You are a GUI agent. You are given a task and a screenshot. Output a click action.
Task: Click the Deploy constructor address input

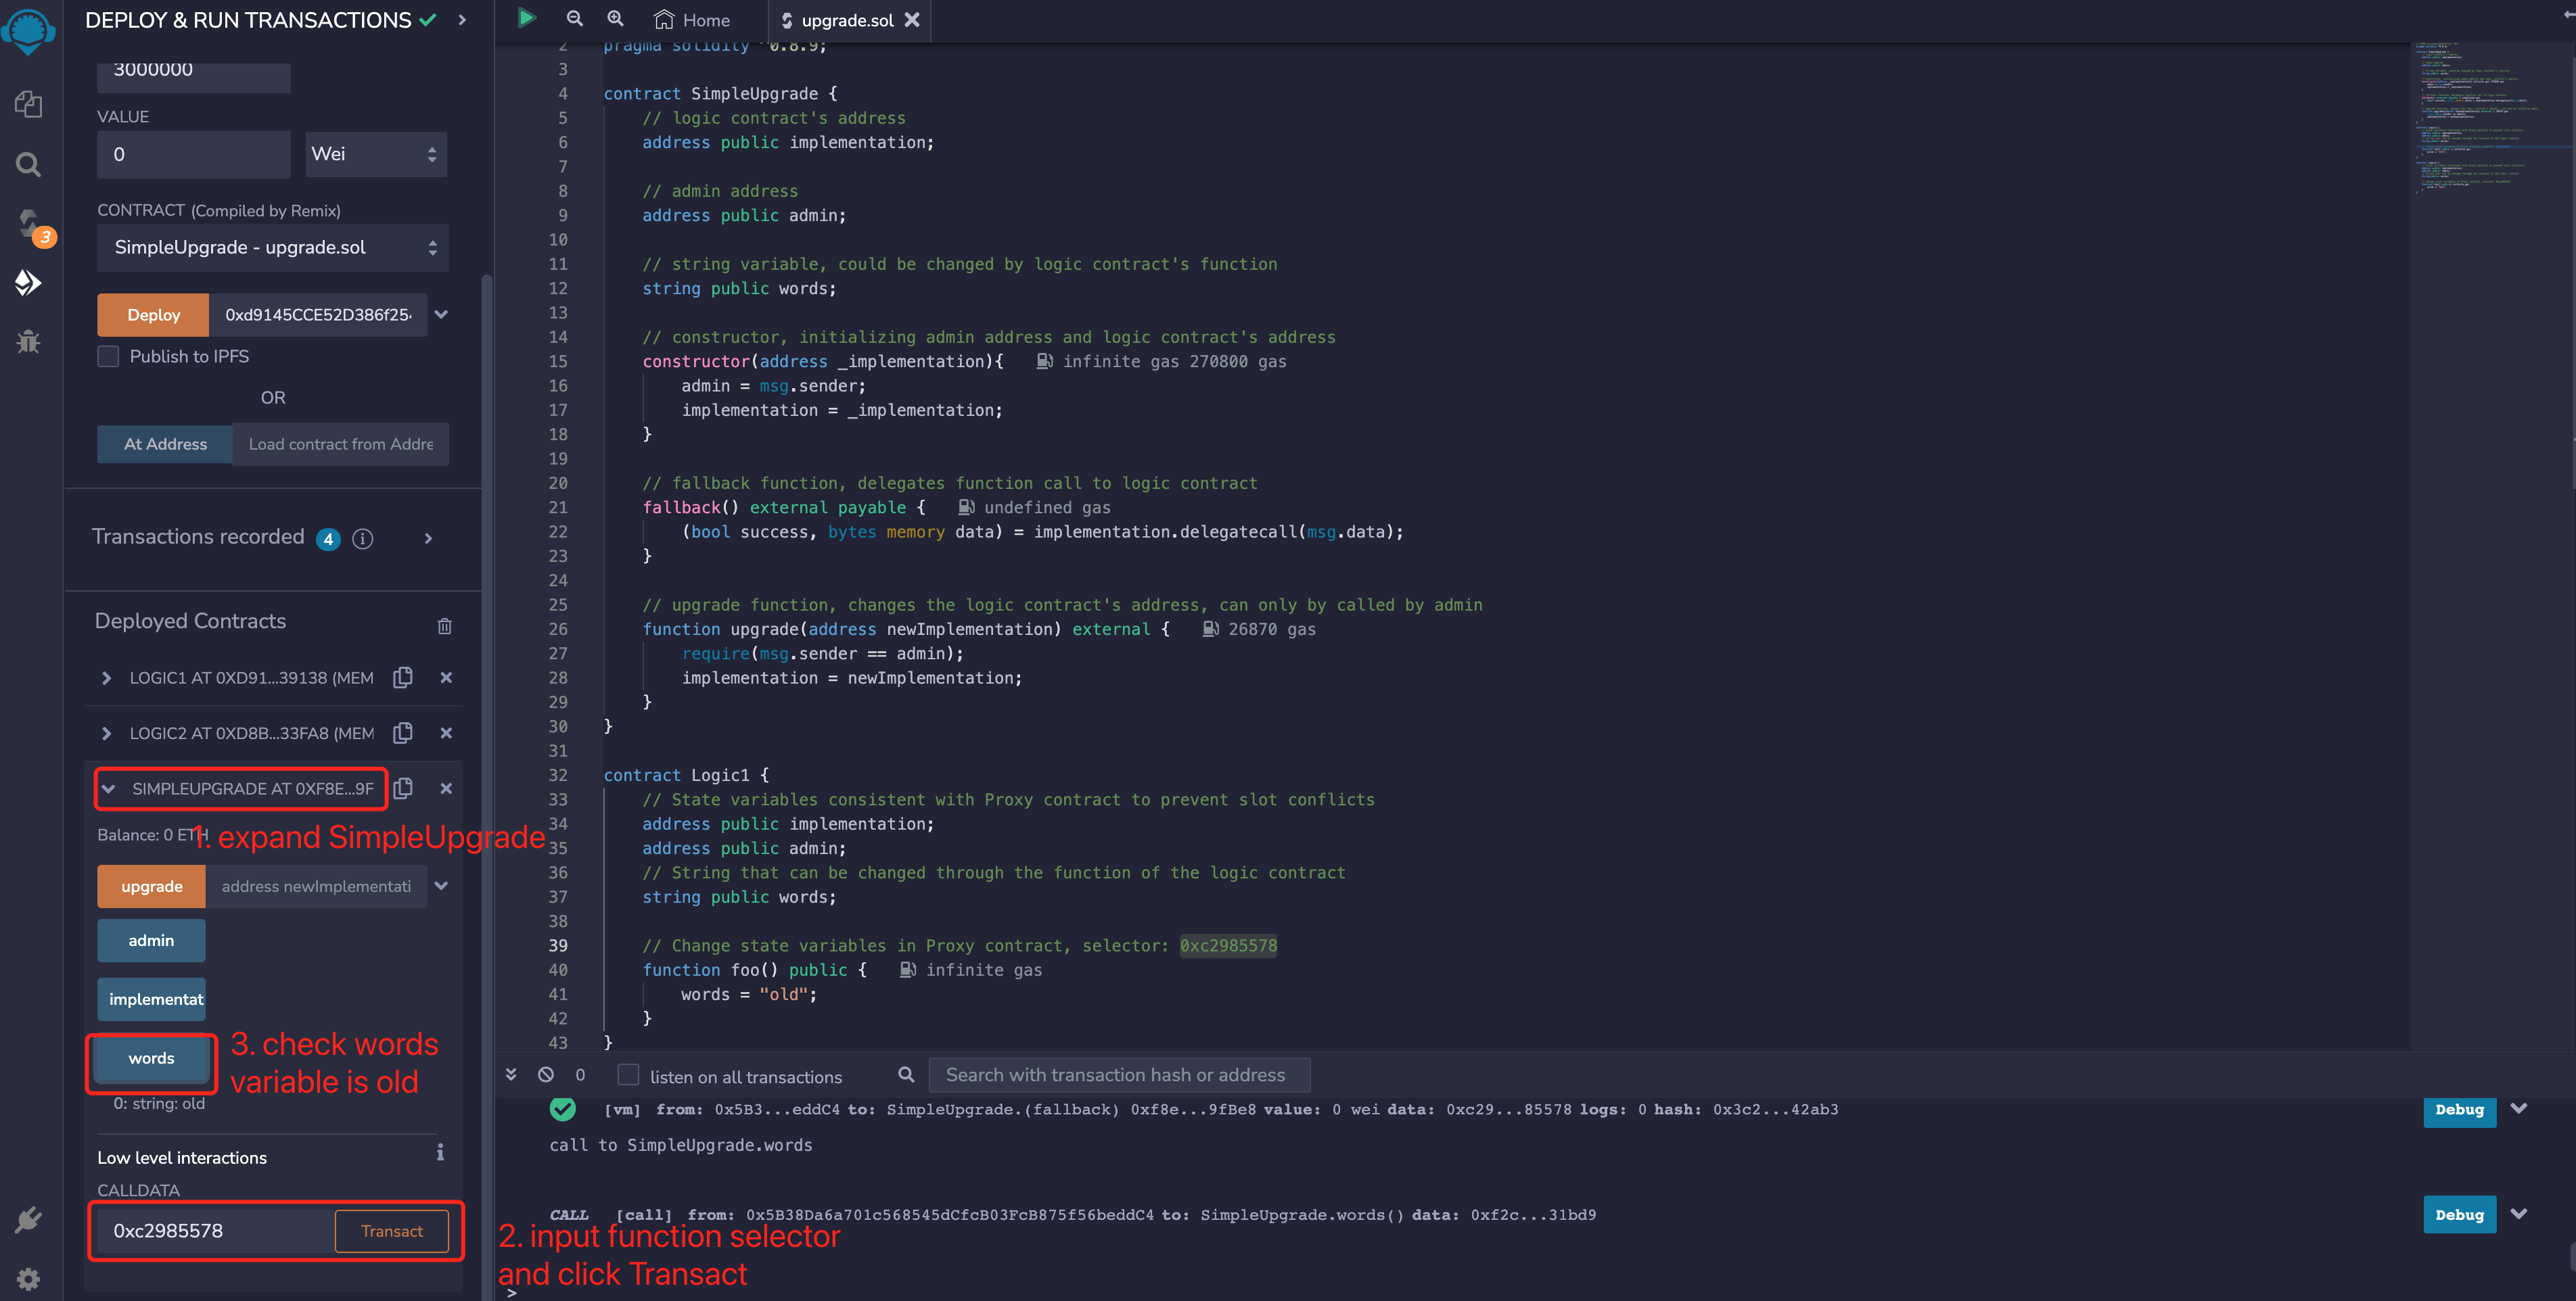pos(318,314)
